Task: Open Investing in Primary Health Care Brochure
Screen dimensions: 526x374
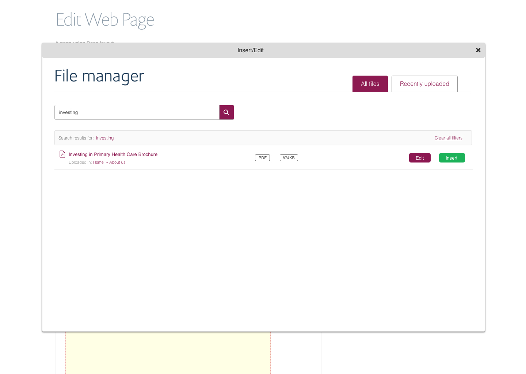Action: (x=113, y=154)
